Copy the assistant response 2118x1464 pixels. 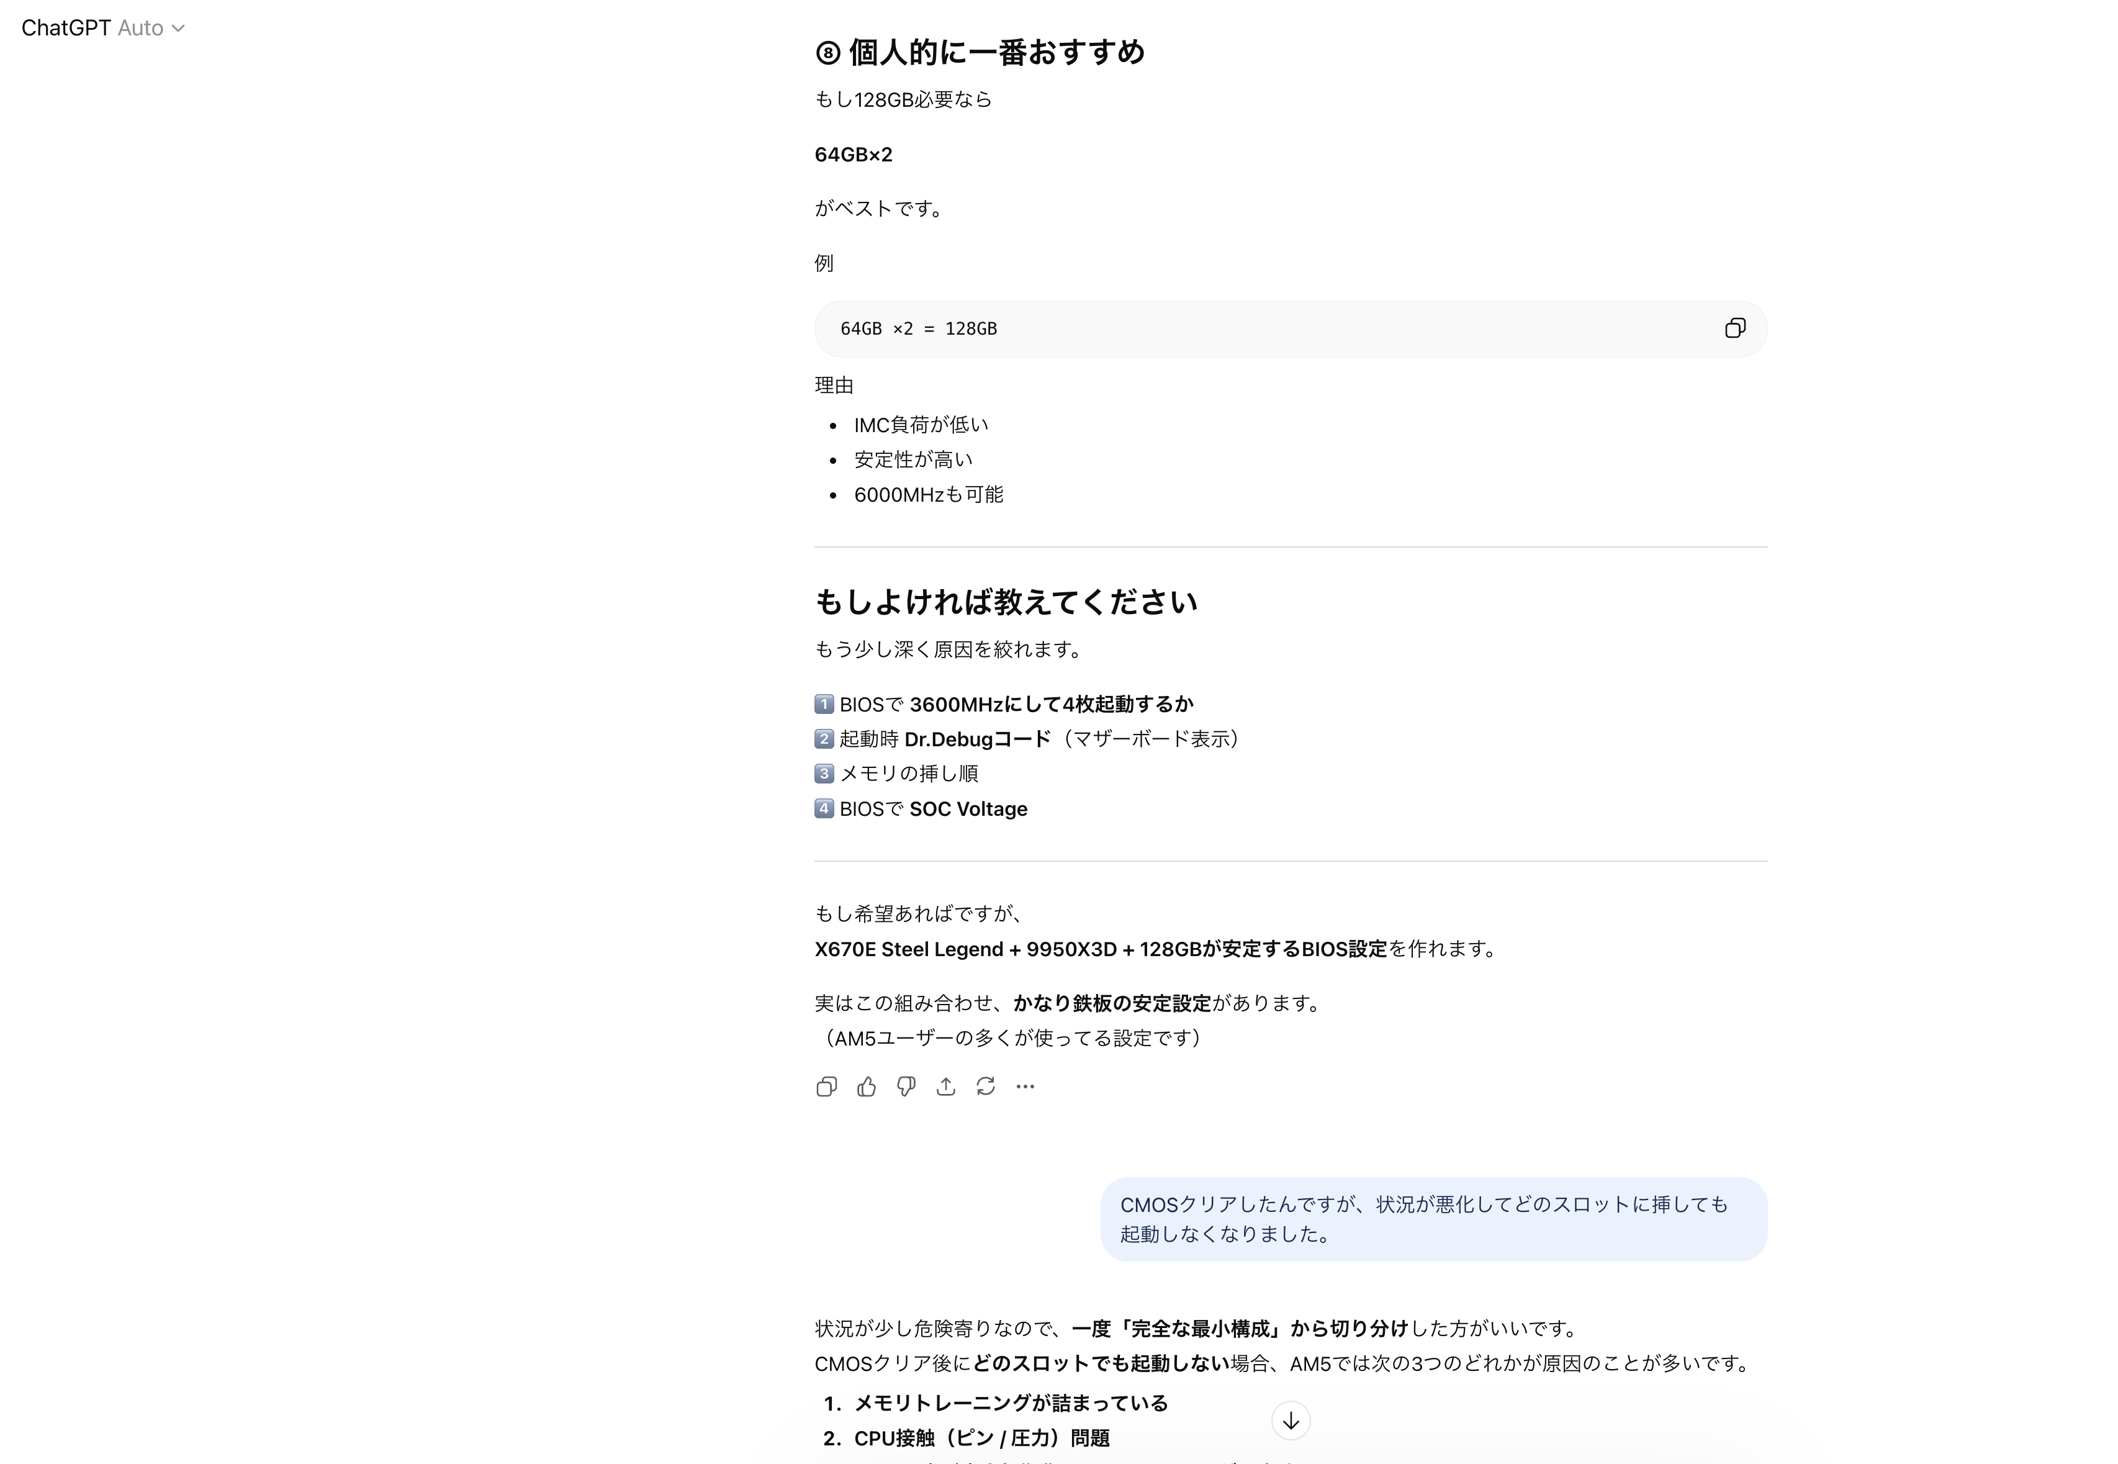(826, 1087)
